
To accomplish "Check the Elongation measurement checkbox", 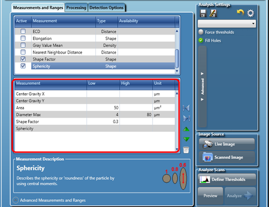I will click(23, 38).
